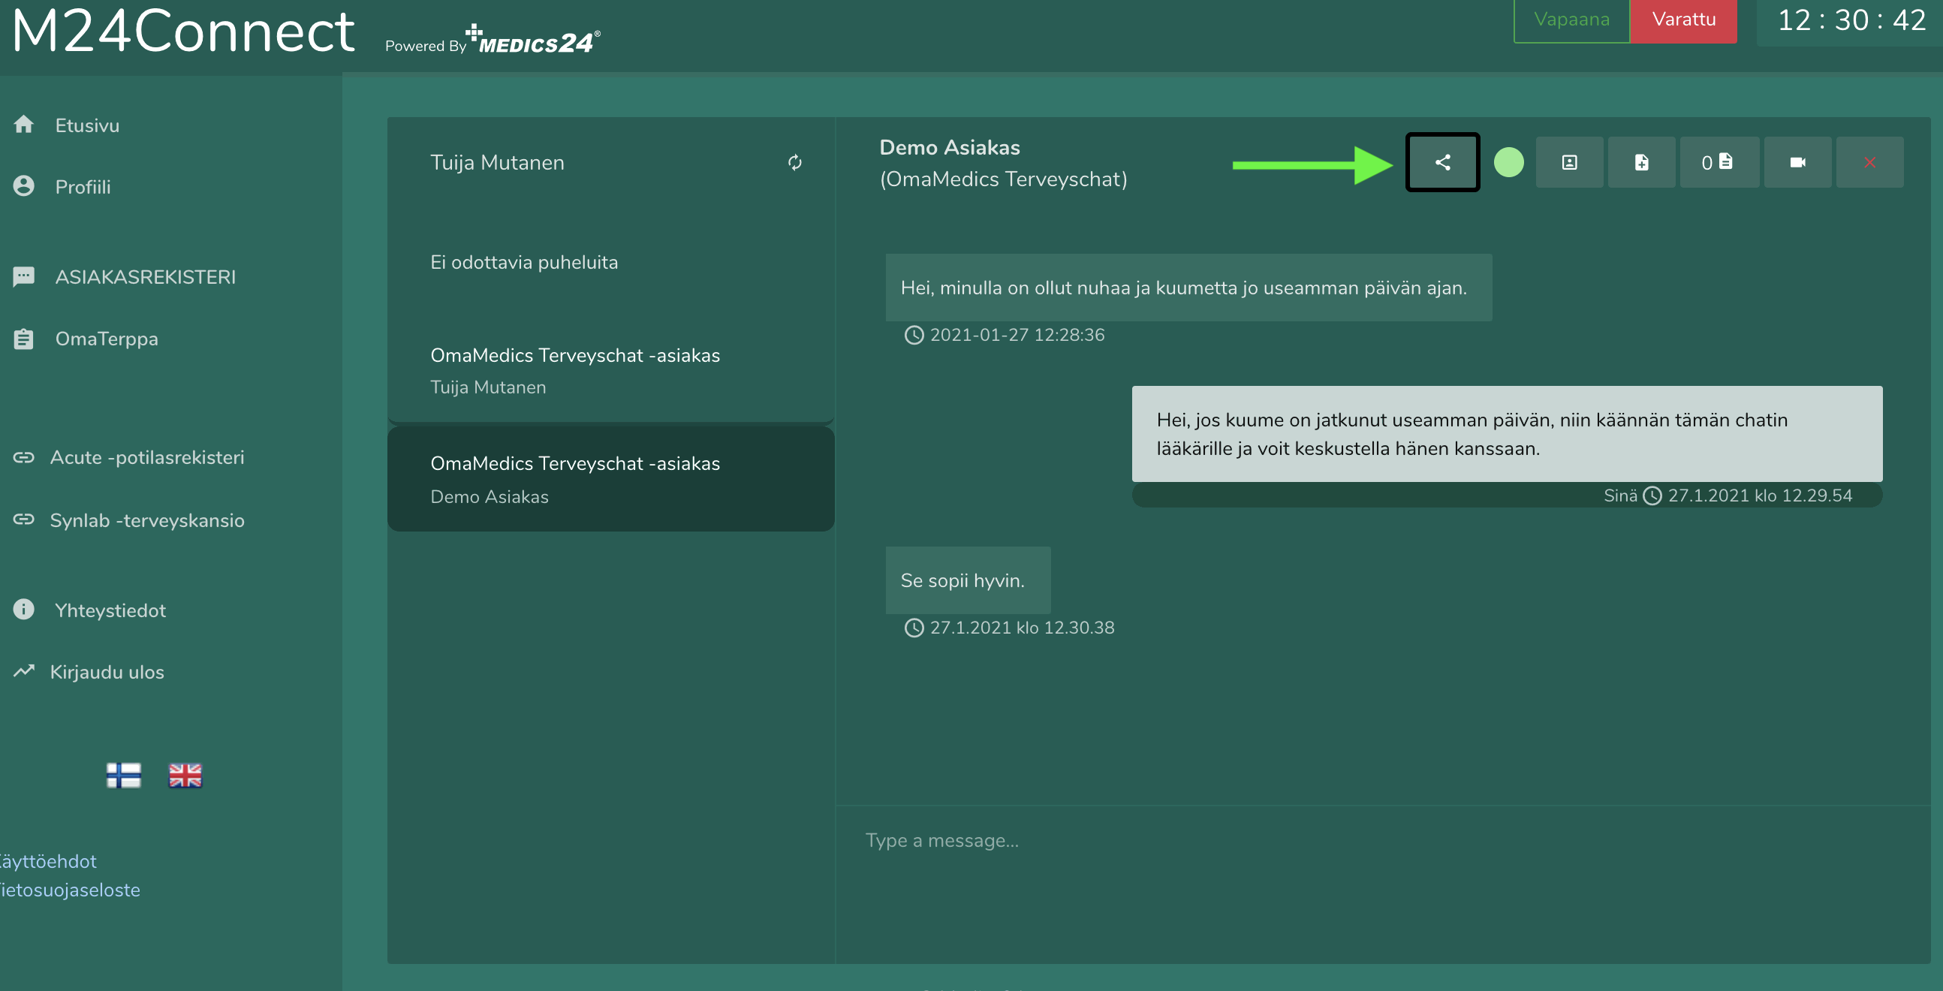The height and width of the screenshot is (991, 1943).
Task: Click the home icon beside Etusivu
Action: (23, 125)
